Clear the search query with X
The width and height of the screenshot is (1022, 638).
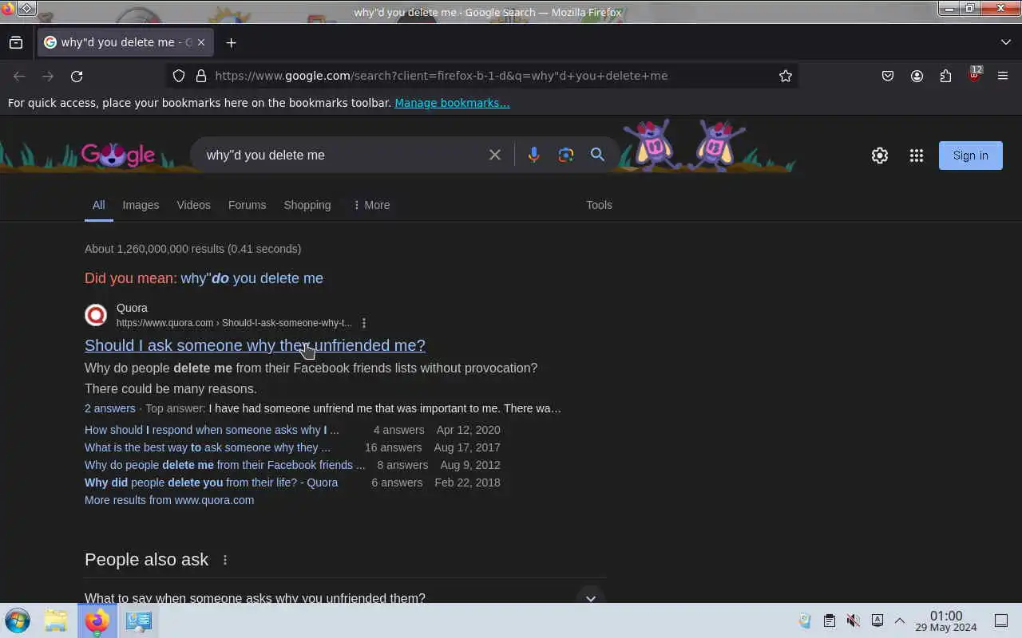495,155
